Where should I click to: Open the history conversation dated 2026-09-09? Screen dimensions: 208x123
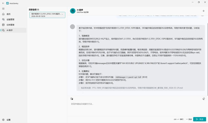click(x=47, y=15)
